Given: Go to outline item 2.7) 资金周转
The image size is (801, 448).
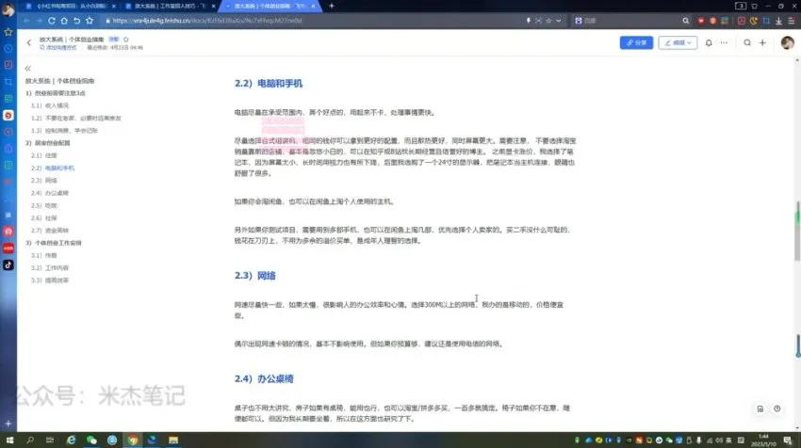Looking at the screenshot, I should (50, 231).
